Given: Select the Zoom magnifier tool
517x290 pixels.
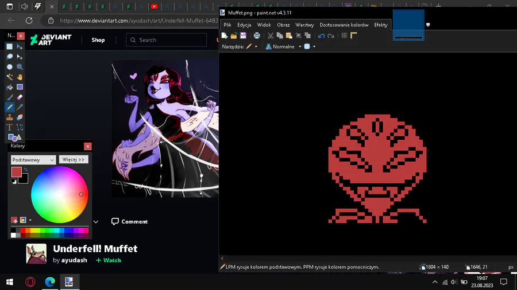Looking at the screenshot, I should coord(20,66).
